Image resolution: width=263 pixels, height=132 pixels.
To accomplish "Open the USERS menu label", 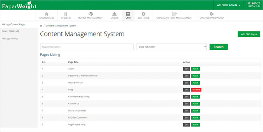I will pos(115,18).
